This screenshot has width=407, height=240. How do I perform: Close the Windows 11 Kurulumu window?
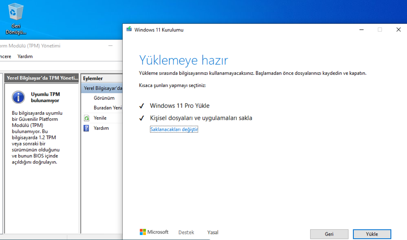398,30
